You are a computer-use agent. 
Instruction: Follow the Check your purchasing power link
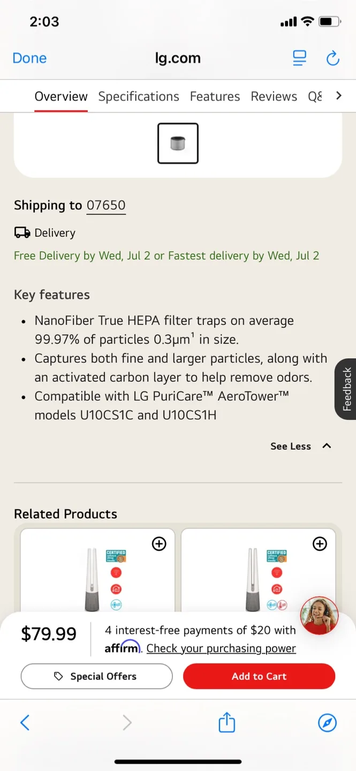(x=221, y=648)
